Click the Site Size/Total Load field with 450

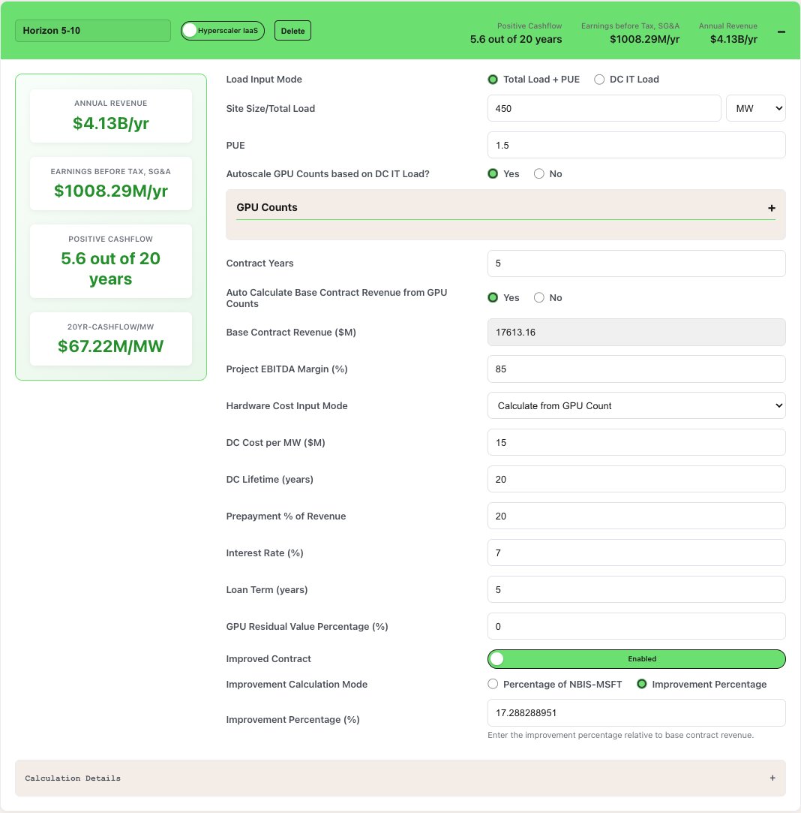604,108
